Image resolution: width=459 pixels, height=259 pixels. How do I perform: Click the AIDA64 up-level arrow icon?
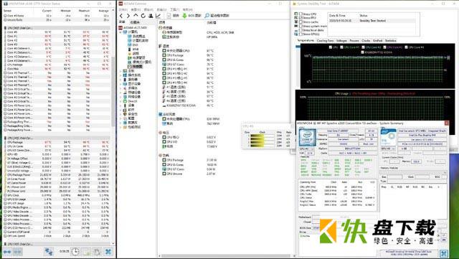pyautogui.click(x=136, y=16)
